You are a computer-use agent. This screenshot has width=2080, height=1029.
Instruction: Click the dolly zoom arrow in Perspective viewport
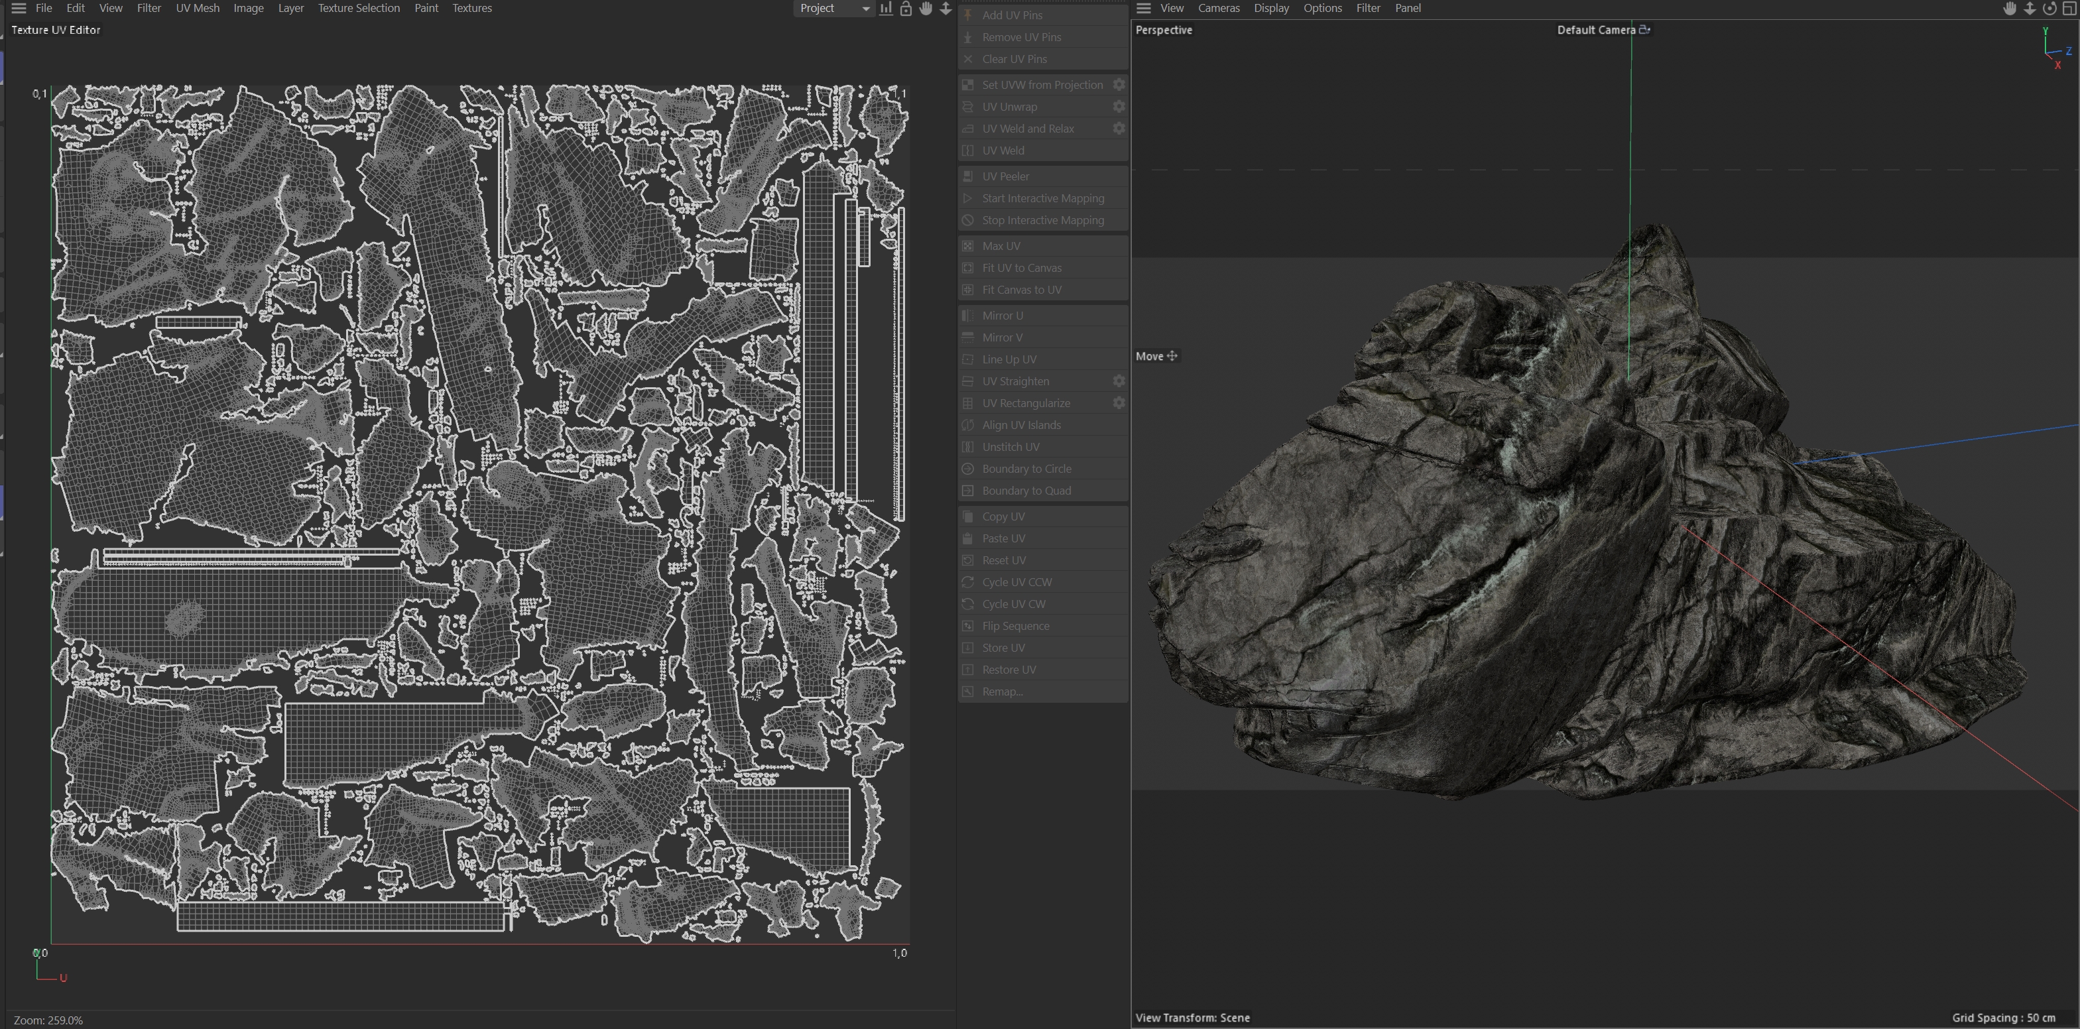click(x=2029, y=8)
